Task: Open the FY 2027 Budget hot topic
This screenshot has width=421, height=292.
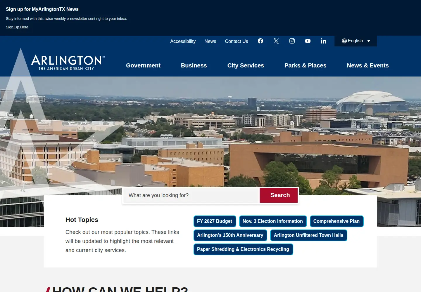Action: coord(215,221)
